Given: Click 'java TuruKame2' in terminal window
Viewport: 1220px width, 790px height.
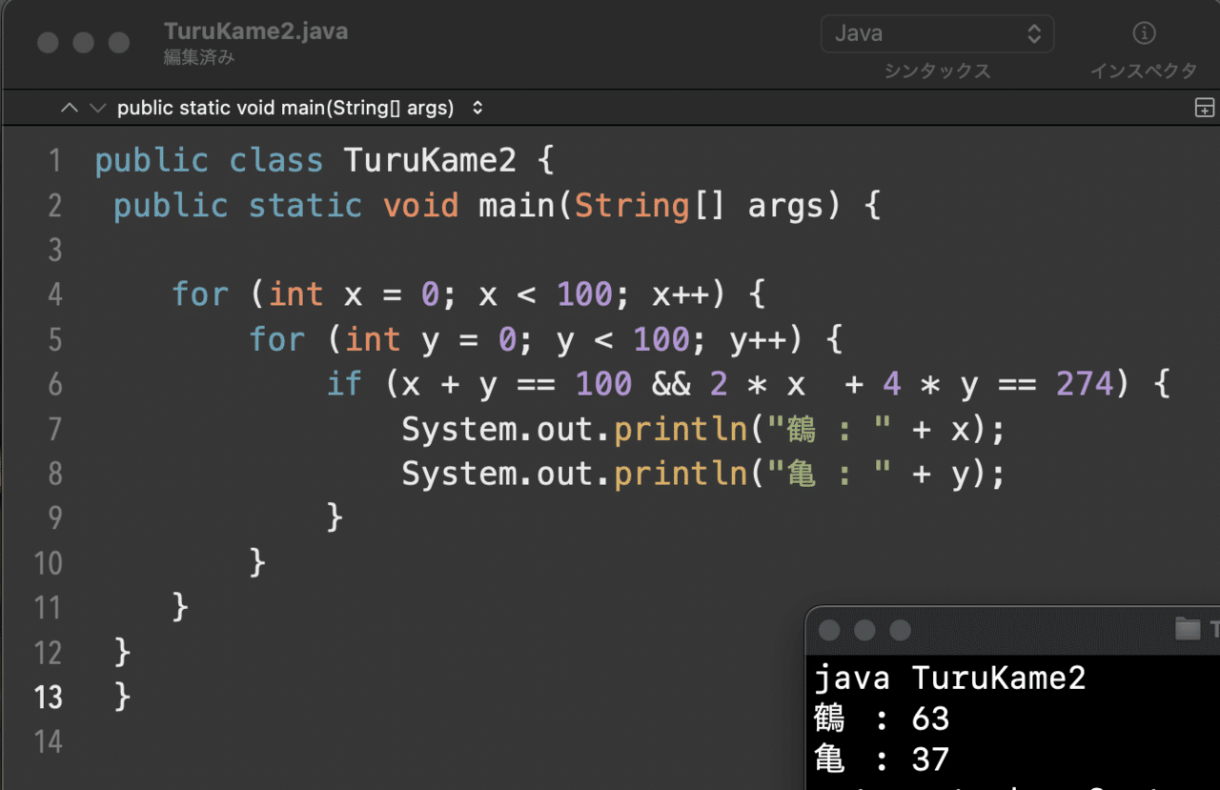Looking at the screenshot, I should click(949, 679).
